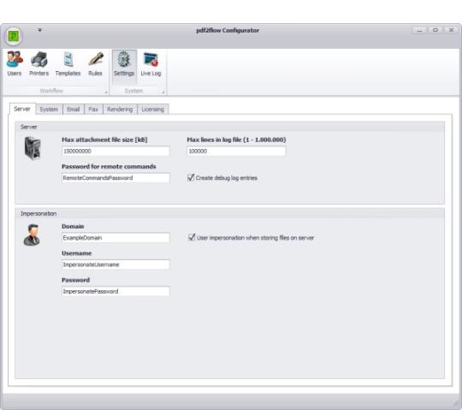Click the Password for remote commands field
Screen dimensions: 462x410
coord(115,178)
